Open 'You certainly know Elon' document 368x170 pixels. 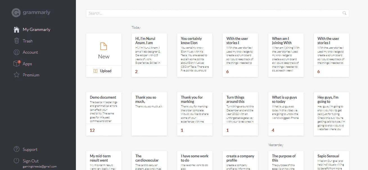click(195, 55)
